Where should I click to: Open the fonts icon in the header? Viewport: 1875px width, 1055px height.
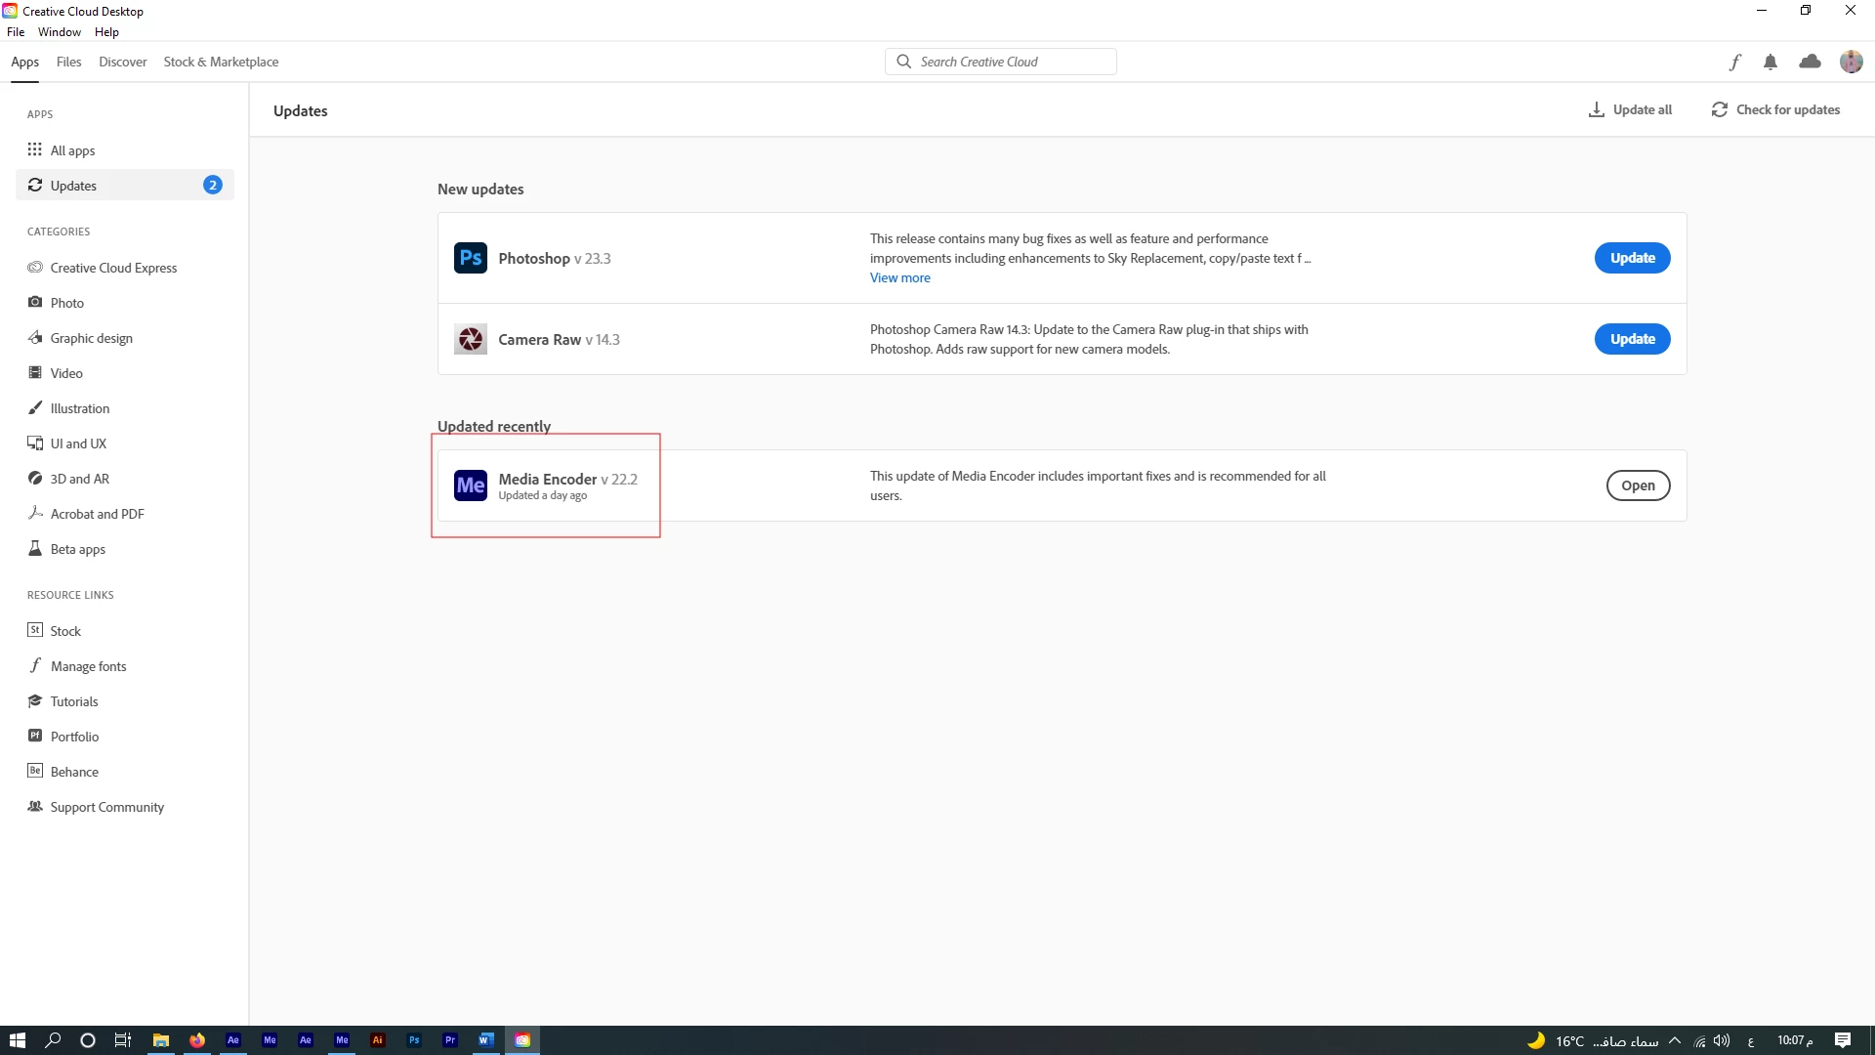point(1734,62)
